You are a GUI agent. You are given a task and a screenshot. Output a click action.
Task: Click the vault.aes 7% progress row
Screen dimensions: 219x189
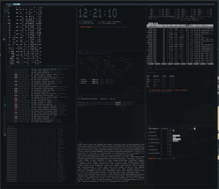point(102,106)
